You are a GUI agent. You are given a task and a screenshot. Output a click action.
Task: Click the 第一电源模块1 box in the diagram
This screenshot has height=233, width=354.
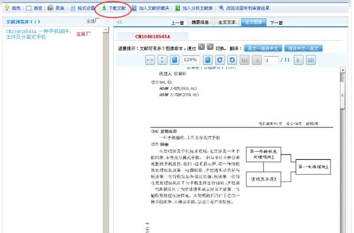[x=313, y=167]
